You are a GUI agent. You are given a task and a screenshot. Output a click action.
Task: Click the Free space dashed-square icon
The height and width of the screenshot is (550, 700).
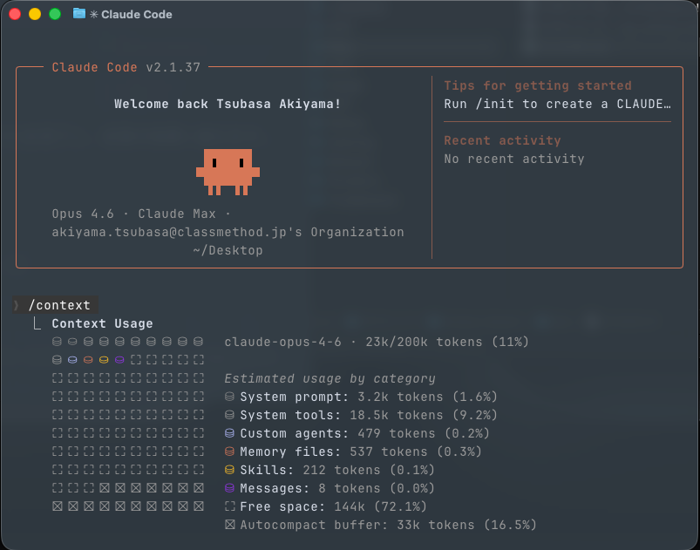(x=230, y=506)
